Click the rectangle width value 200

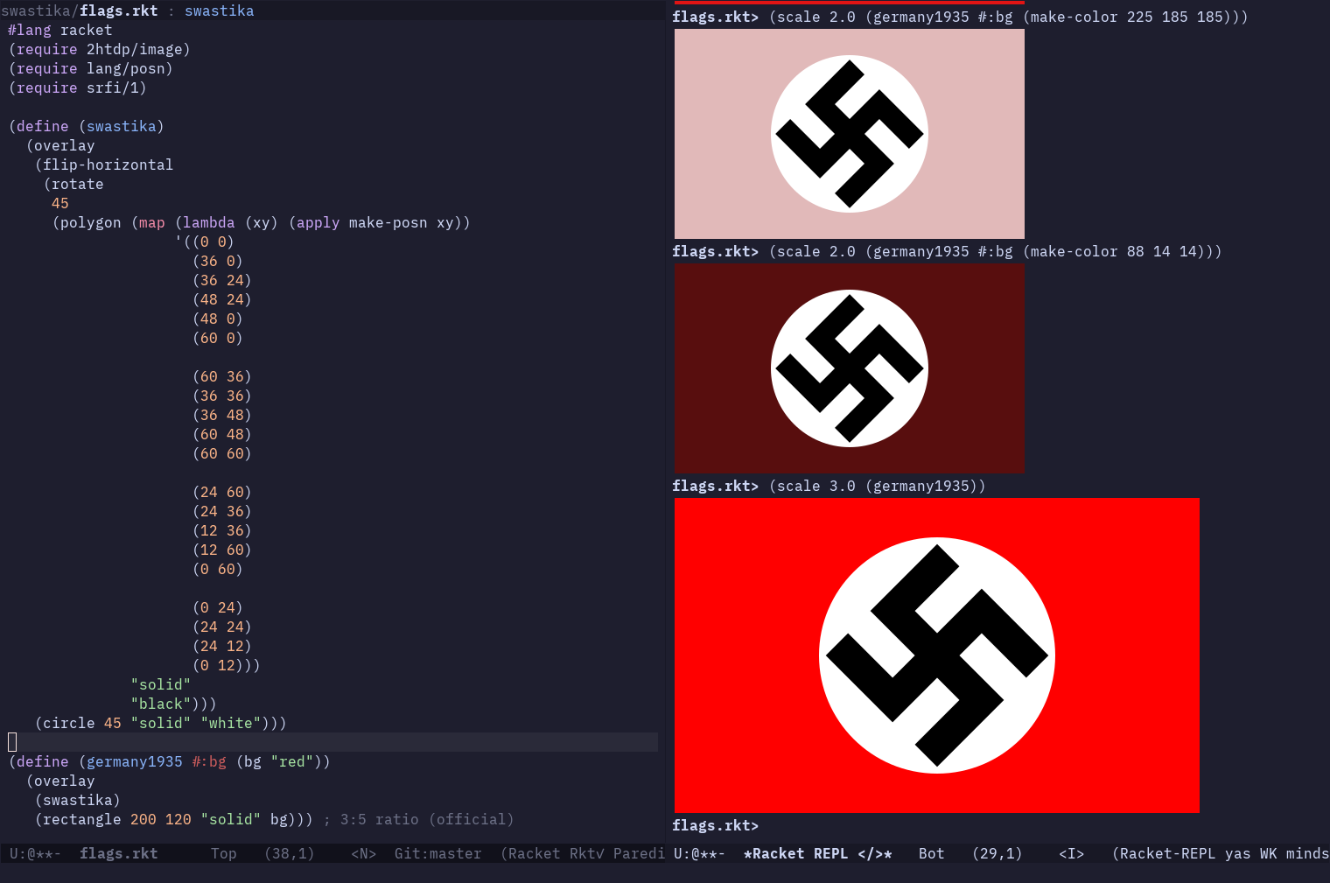point(143,819)
